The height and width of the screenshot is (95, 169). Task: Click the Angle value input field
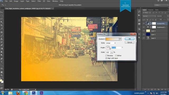pyautogui.click(x=116, y=47)
